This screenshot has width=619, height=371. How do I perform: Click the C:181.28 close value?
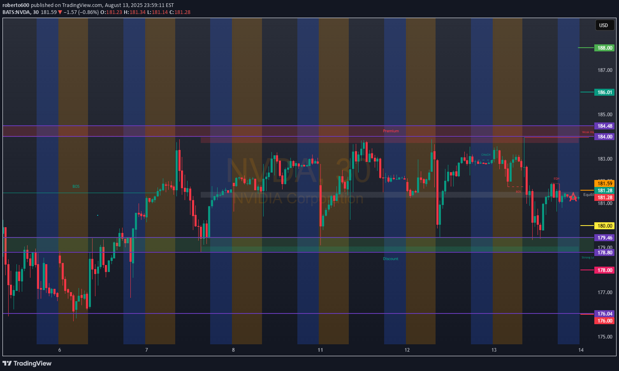[x=180, y=12]
